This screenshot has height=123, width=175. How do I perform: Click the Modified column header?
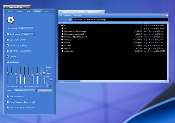click(154, 23)
